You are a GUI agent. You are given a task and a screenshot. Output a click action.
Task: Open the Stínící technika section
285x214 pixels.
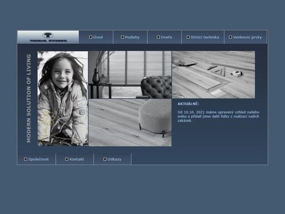tap(205, 37)
